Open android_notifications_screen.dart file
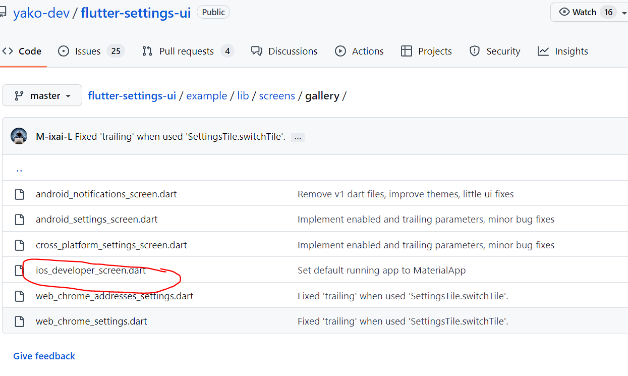Screen dimensions: 628x376 [106, 194]
